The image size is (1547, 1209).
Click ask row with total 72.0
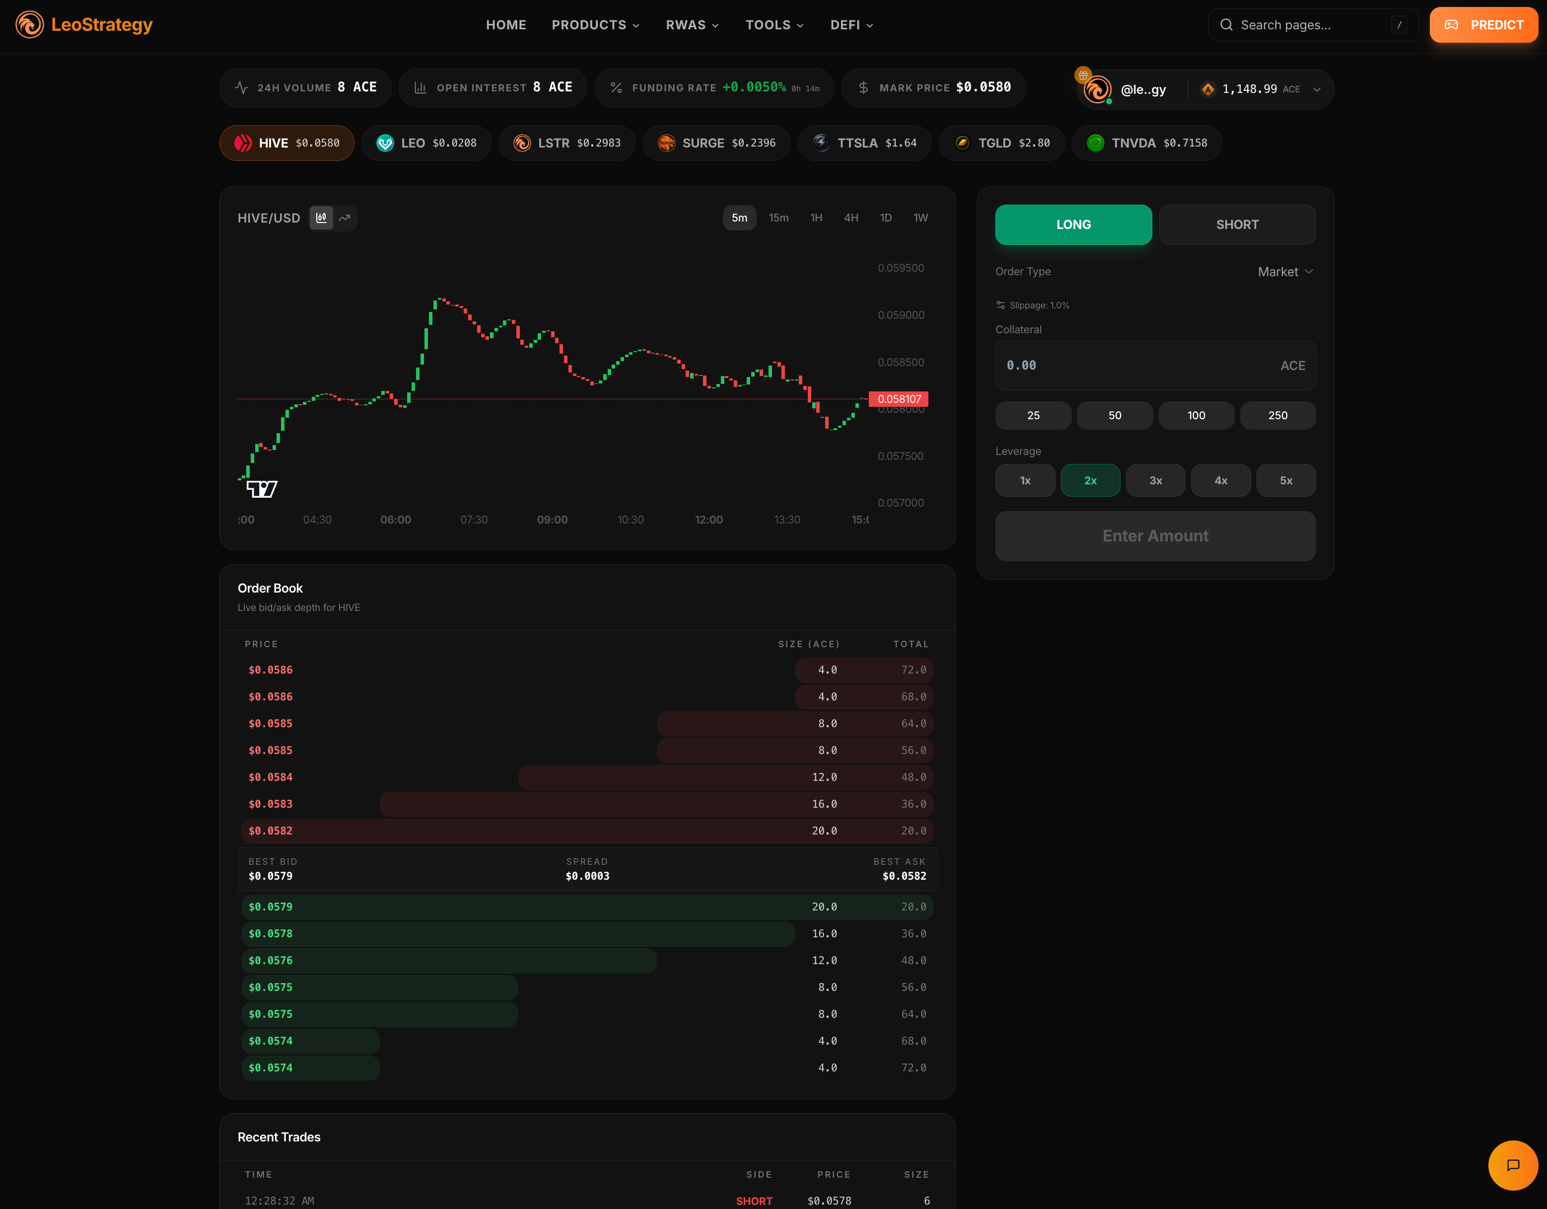point(587,670)
